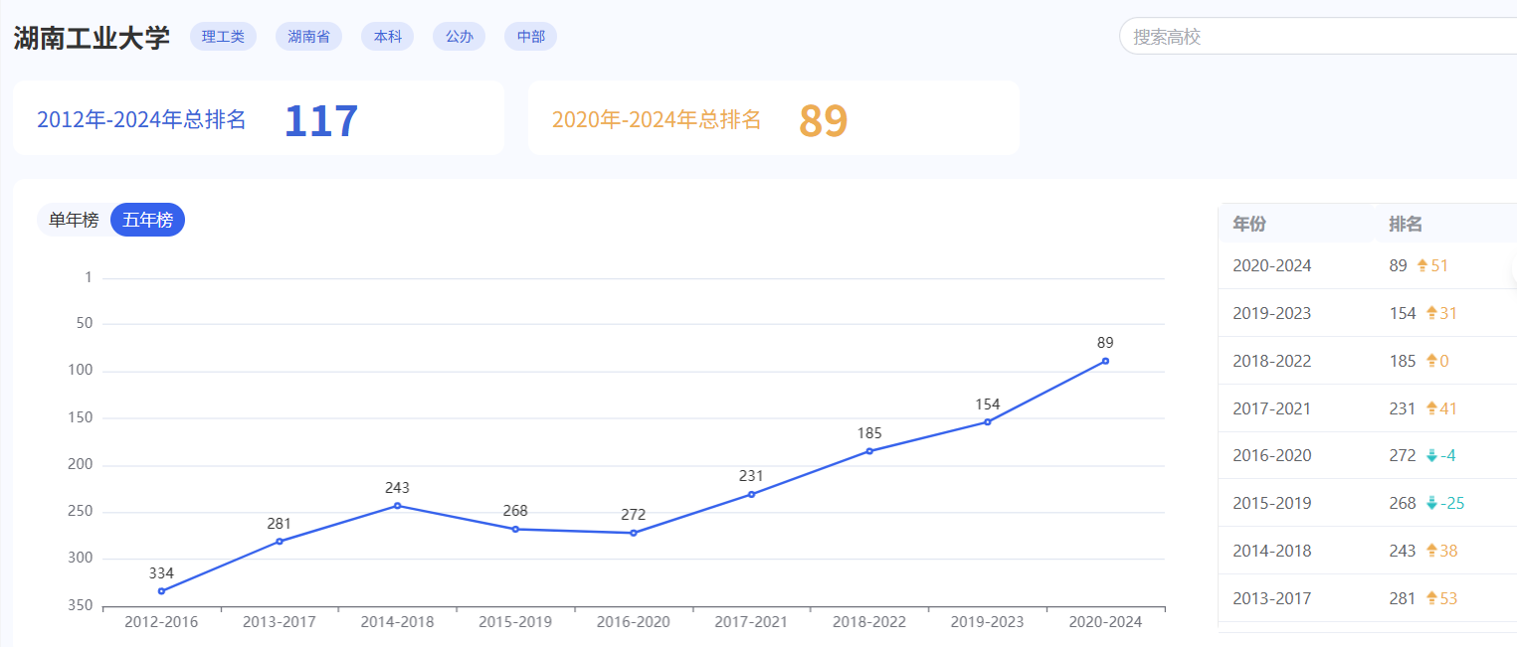This screenshot has height=647, width=1517.
Task: Click the up arrow icon in 2013-2017 row
Action: [1431, 598]
